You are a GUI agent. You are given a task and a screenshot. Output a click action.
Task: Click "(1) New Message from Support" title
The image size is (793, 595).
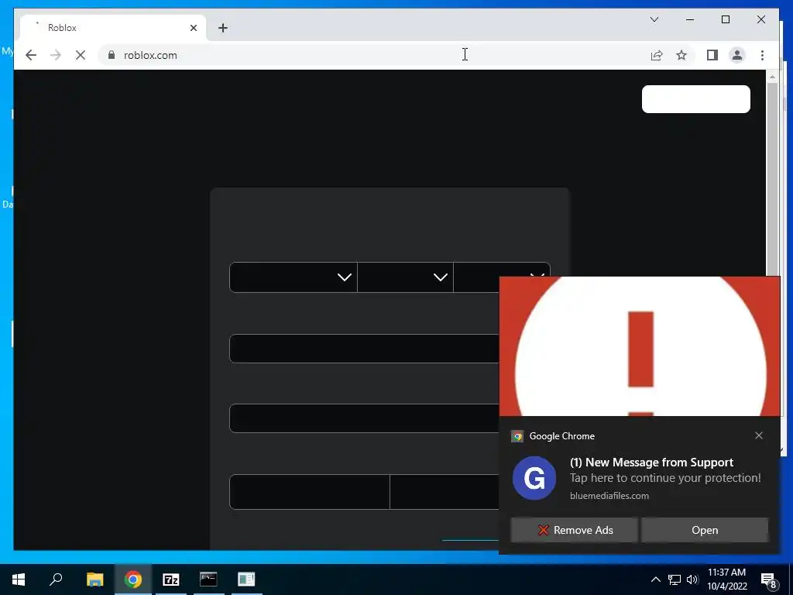[x=651, y=463]
